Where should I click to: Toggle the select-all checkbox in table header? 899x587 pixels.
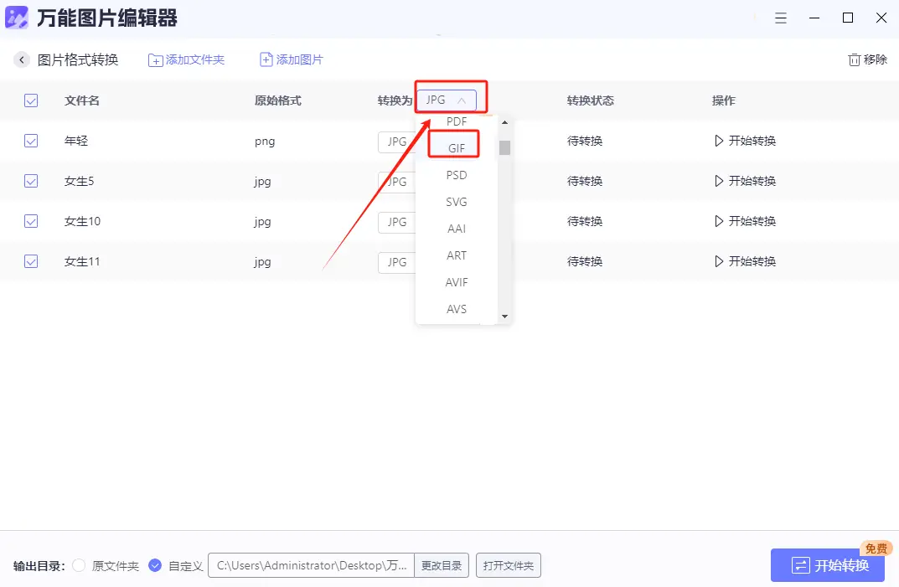pos(31,100)
